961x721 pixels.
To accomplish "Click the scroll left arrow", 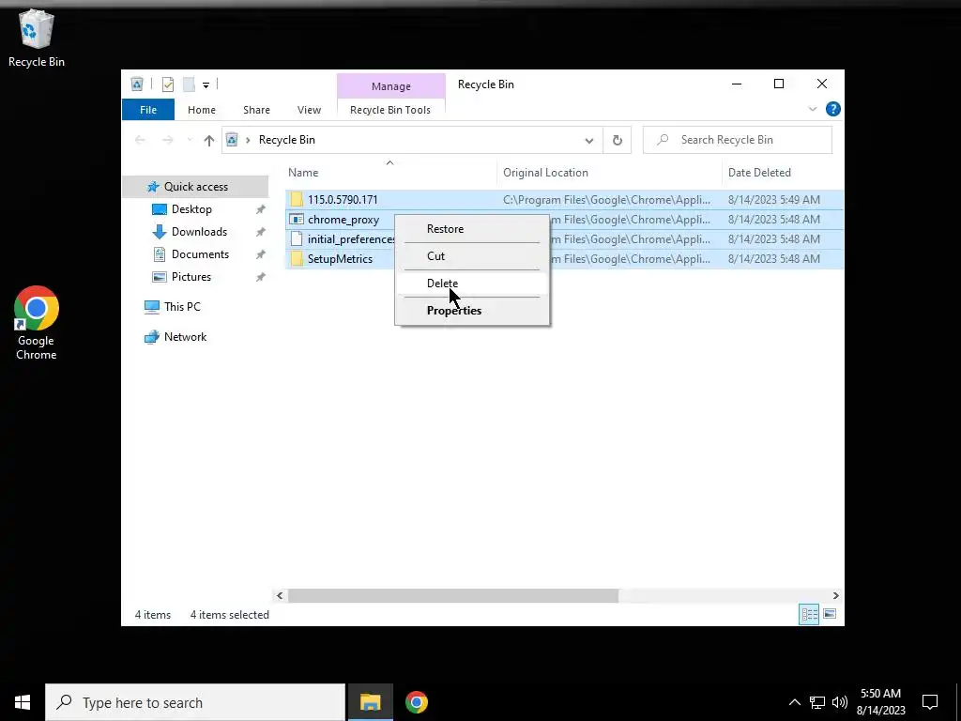I will click(280, 595).
